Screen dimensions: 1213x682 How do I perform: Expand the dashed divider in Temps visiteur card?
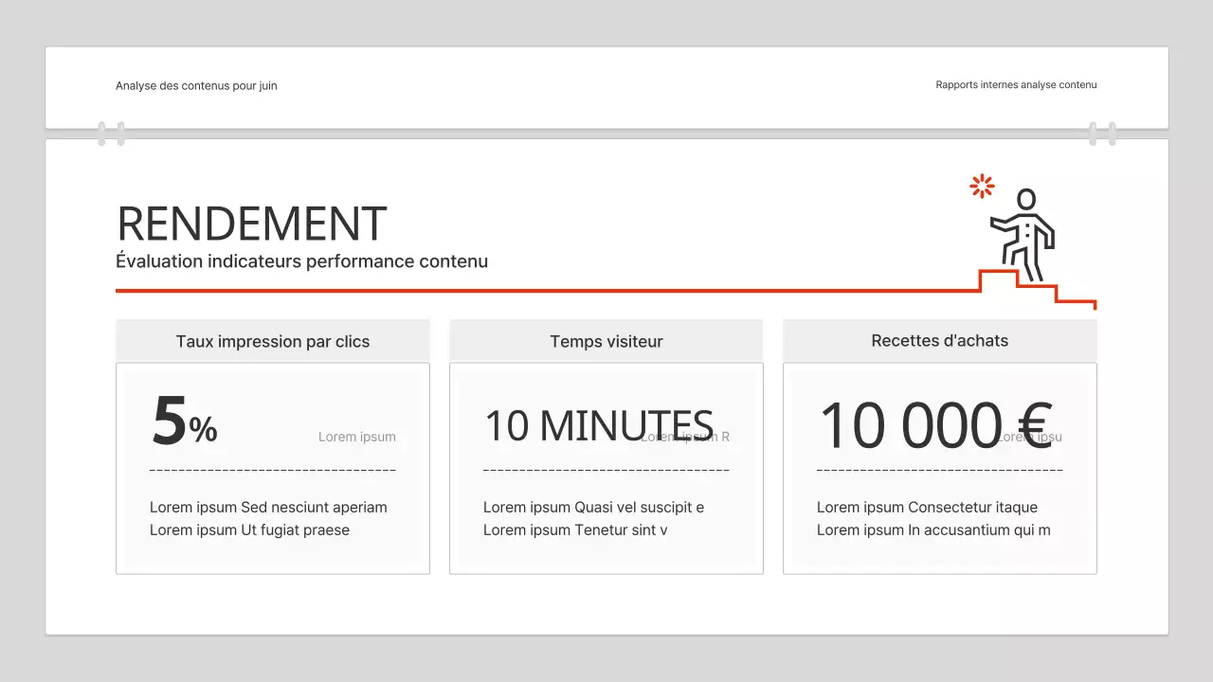point(606,469)
